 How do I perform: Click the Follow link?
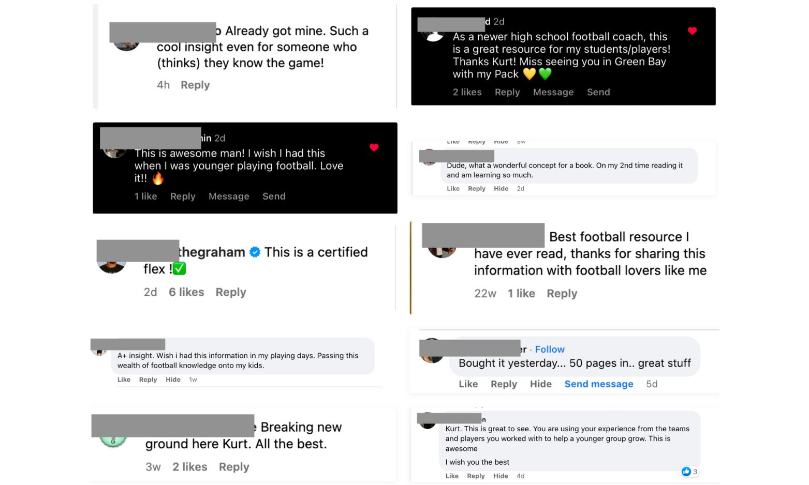[x=550, y=350]
